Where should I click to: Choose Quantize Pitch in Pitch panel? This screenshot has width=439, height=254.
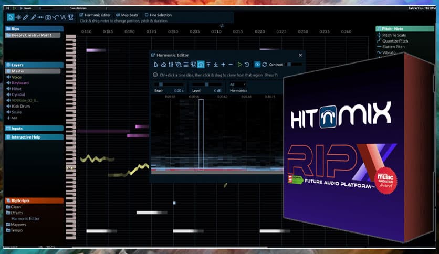pyautogui.click(x=392, y=41)
